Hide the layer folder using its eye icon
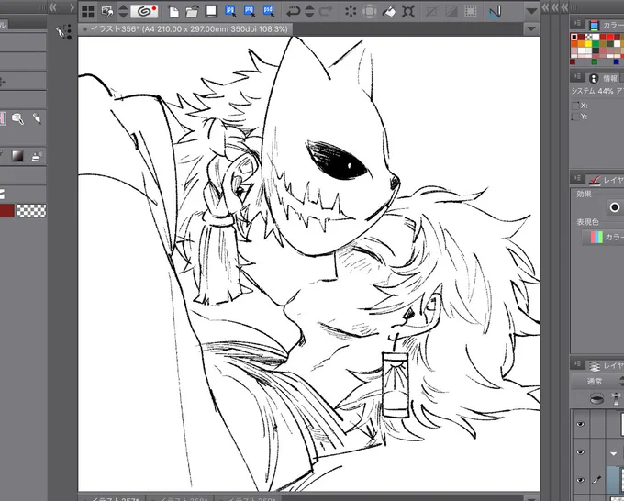Image resolution: width=624 pixels, height=501 pixels. click(581, 452)
